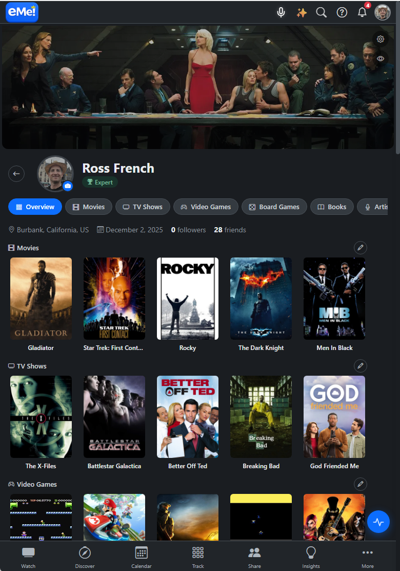Open the Rocky movie poster

click(188, 299)
